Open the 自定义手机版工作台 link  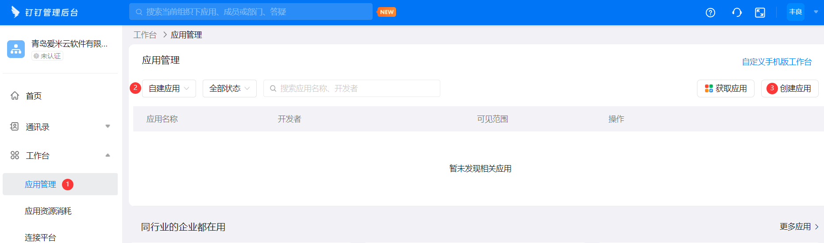(x=777, y=62)
